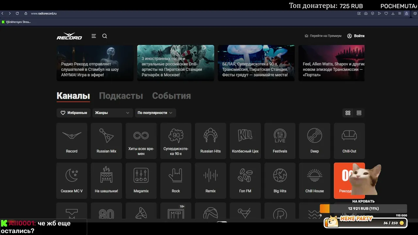Open the browser extensions cube
The width and height of the screenshot is (418, 235).
pyautogui.click(x=415, y=13)
